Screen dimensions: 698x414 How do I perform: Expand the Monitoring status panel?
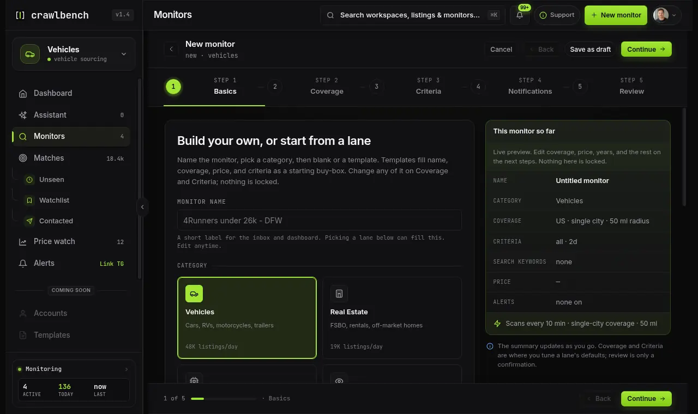(127, 369)
